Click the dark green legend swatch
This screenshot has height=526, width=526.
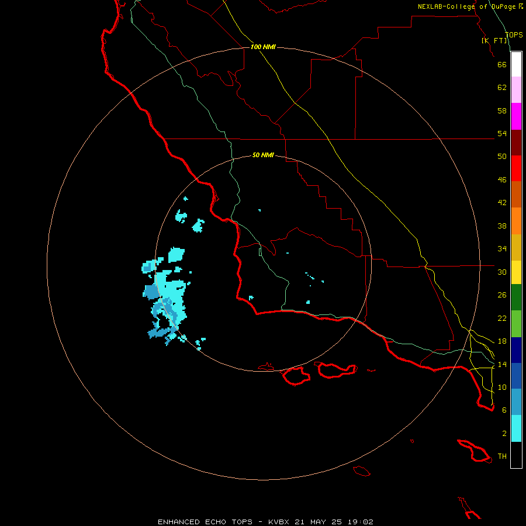516,297
